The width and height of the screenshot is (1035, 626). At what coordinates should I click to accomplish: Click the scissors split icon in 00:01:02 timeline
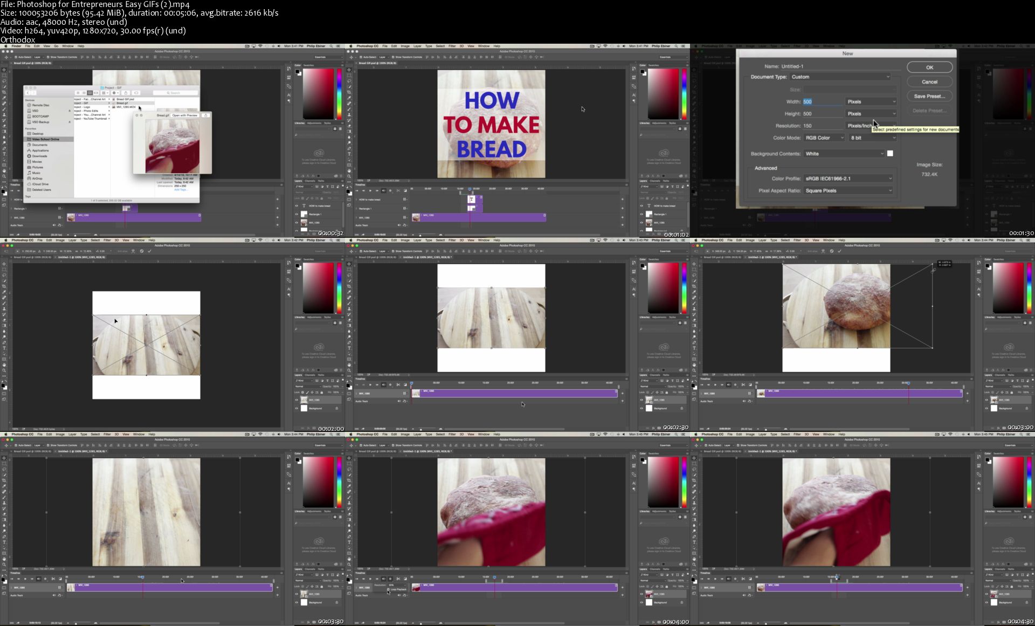coord(398,191)
